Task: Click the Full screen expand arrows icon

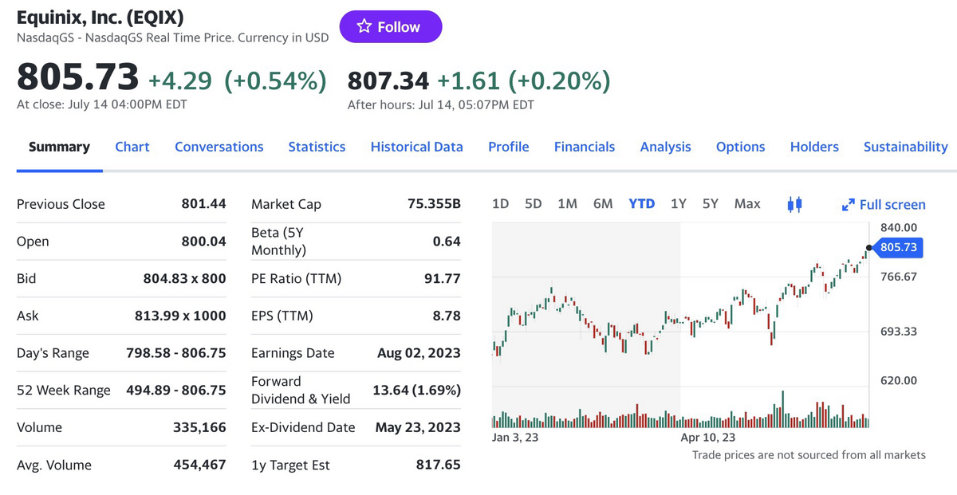Action: pyautogui.click(x=849, y=205)
